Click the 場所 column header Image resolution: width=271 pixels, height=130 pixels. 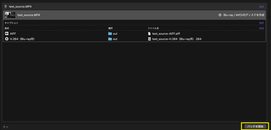110,28
